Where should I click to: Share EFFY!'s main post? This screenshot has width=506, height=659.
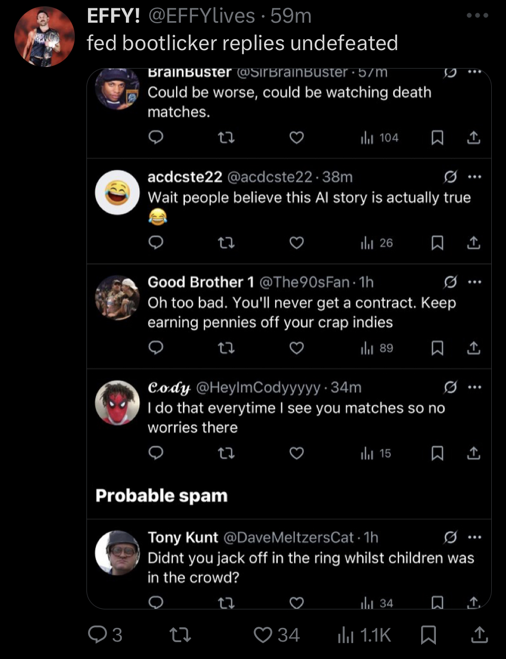click(479, 634)
